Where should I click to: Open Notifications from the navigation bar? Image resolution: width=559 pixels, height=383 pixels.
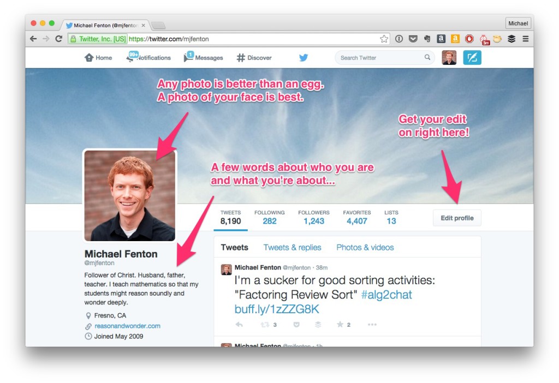point(147,57)
